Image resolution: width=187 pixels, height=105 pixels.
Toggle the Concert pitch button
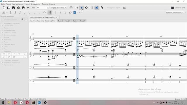click(113, 8)
